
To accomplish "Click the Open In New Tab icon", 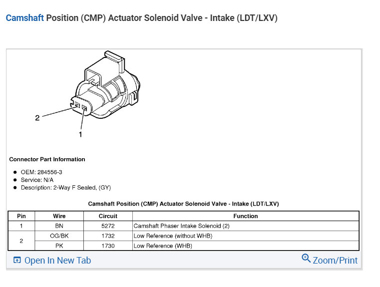I will (17, 261).
